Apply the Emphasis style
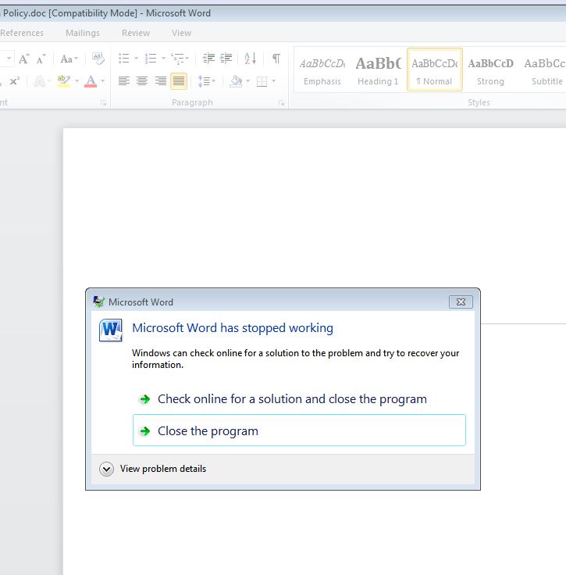The width and height of the screenshot is (566, 575). tap(322, 70)
